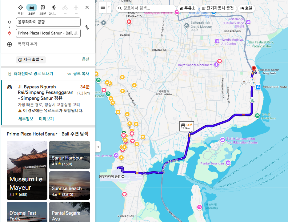Image resolution: width=288 pixels, height=222 pixels.
Task: Click the Bajra Sandhi Monument marker
Action: [216, 65]
